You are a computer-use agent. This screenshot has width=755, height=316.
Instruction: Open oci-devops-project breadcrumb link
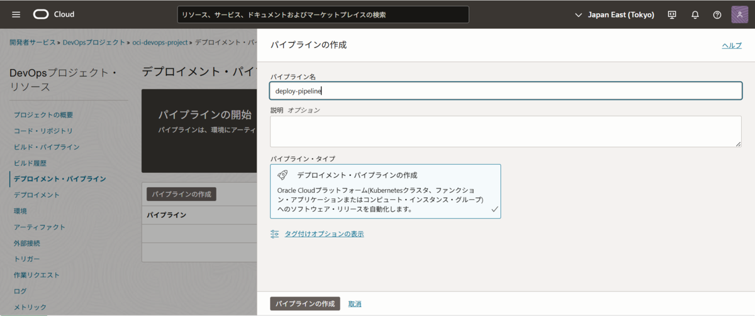coord(160,43)
